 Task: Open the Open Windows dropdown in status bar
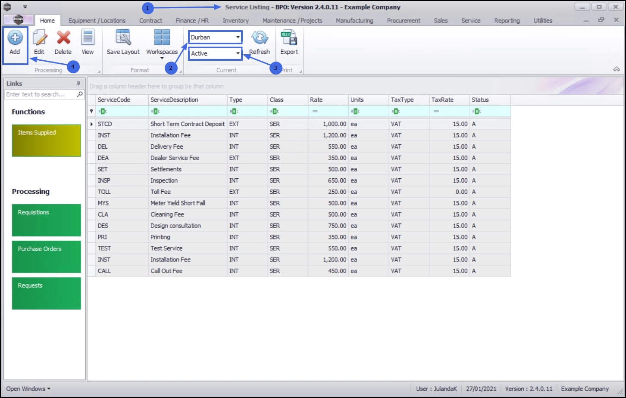tap(28, 389)
